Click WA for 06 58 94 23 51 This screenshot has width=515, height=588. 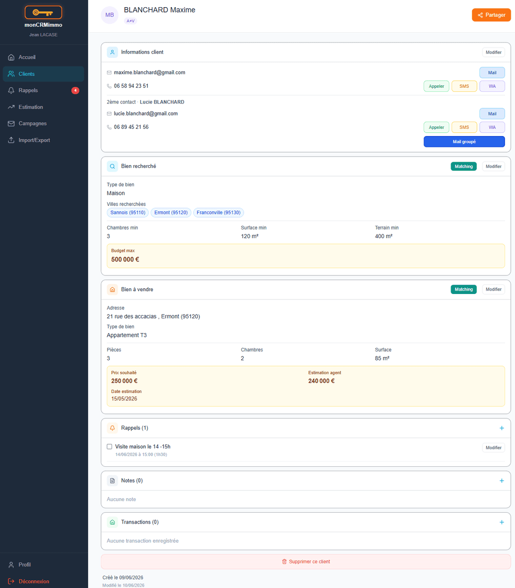tap(492, 86)
